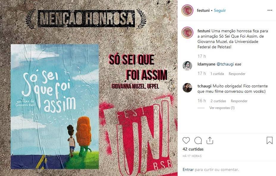Screen dimensions: 276x176
Task: Open festuni avatar beside the caption
Action: click(x=187, y=33)
